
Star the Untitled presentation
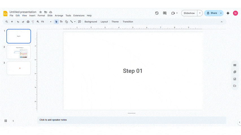point(40,12)
